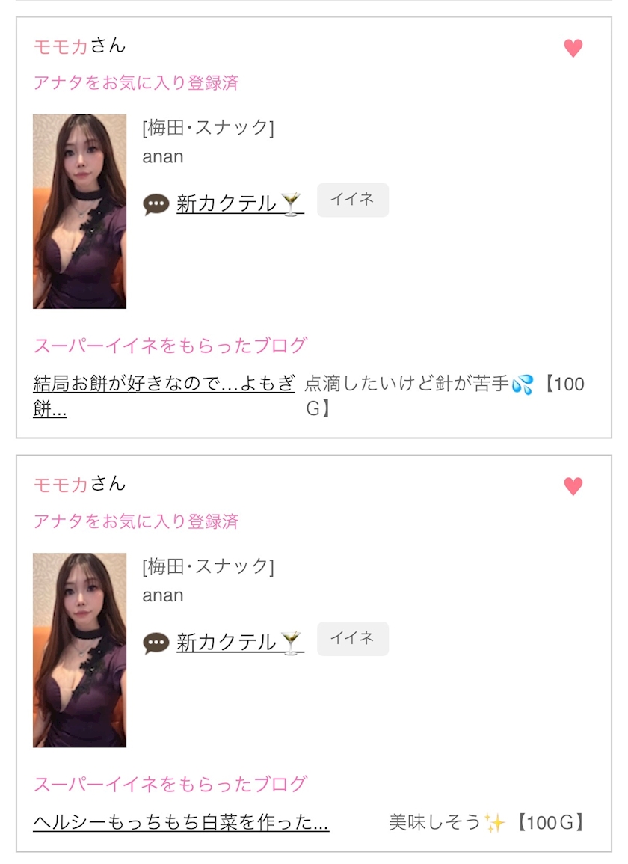Screen dimensions: 628x864
Task: Open モモカ's profile photo in the bottom card
Action: tap(79, 650)
